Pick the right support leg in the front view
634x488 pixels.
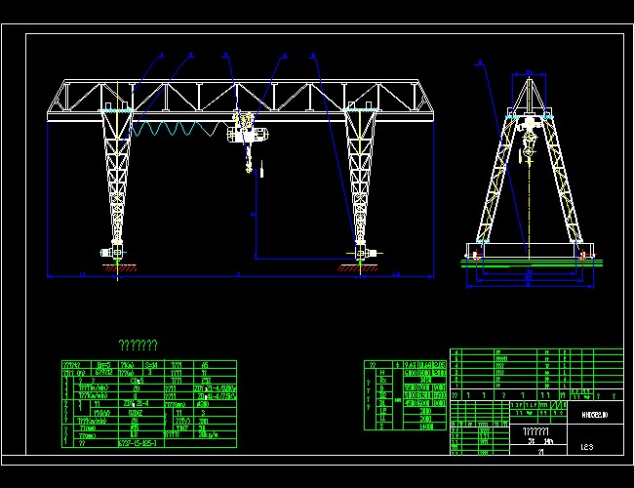[360, 176]
